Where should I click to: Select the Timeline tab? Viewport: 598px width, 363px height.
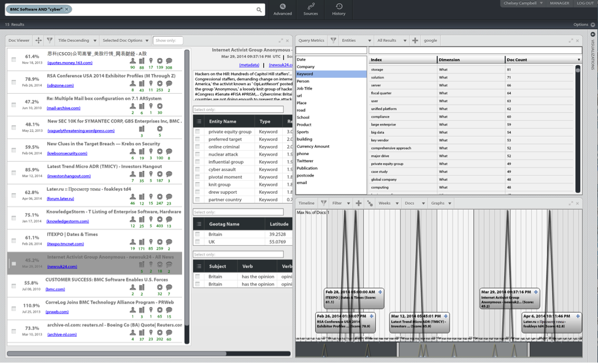click(306, 203)
